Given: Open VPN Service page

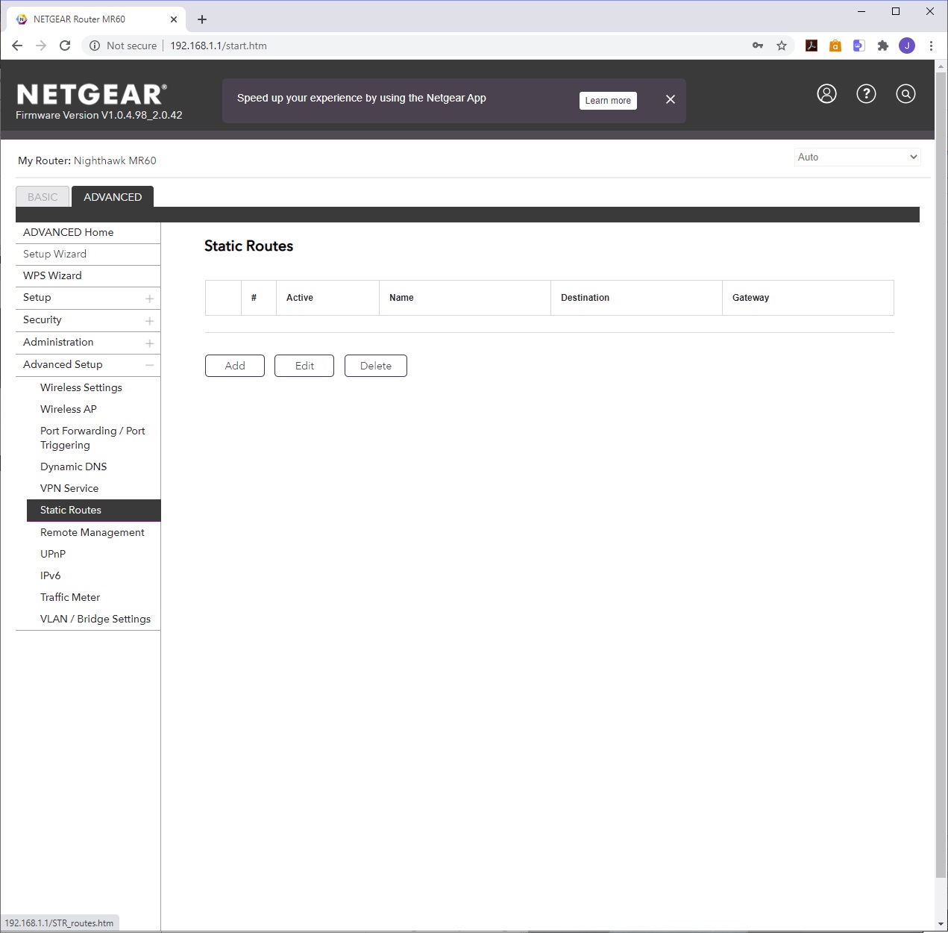Looking at the screenshot, I should 69,488.
